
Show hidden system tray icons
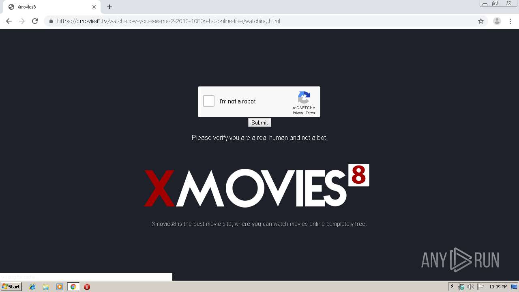[453, 287]
